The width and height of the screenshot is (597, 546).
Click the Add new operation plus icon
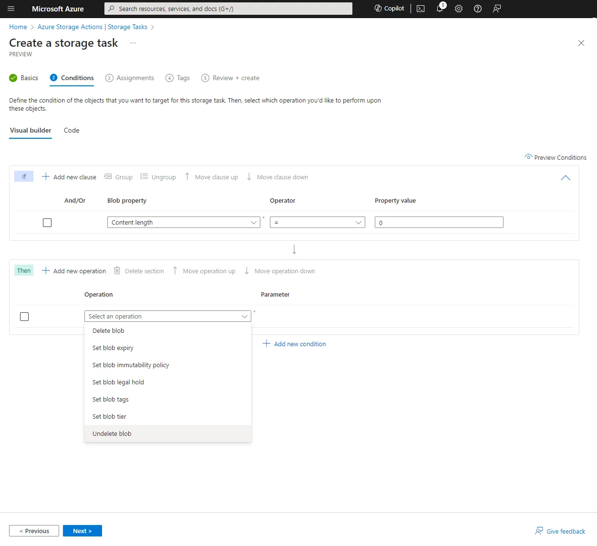[x=46, y=270]
